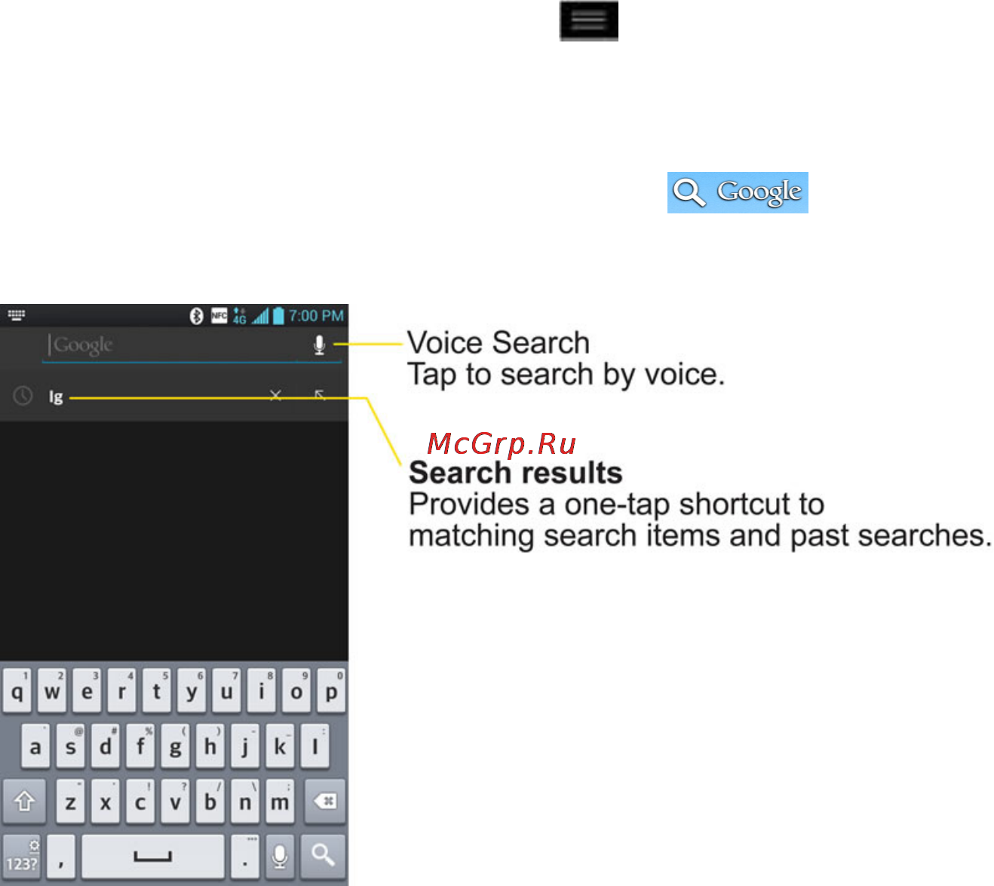
Task: Tap the arrow icon to fill in "lg"
Action: pos(320,395)
